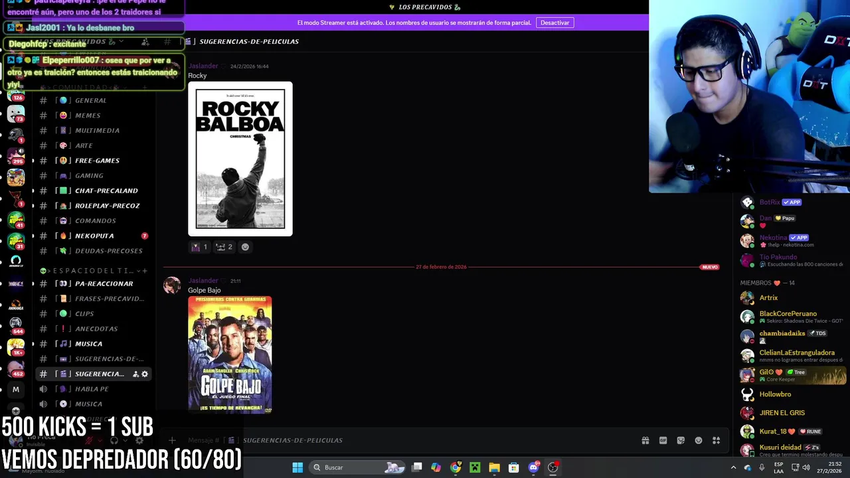
Task: Click the first reaction with count 1
Action: point(200,247)
